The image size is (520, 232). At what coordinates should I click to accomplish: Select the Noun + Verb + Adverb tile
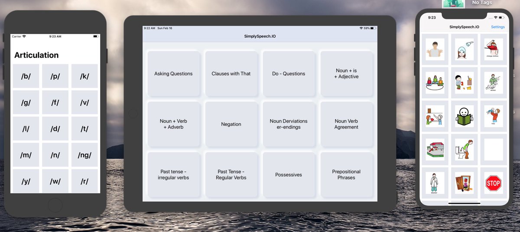173,124
